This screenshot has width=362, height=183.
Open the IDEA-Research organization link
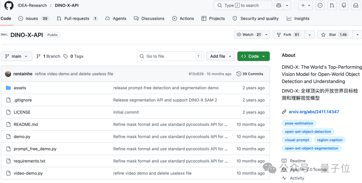32,5
